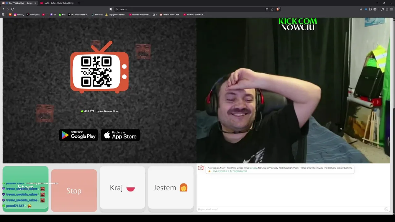Click the green Start button
Viewport: 395px width, 222px height.
point(26,189)
